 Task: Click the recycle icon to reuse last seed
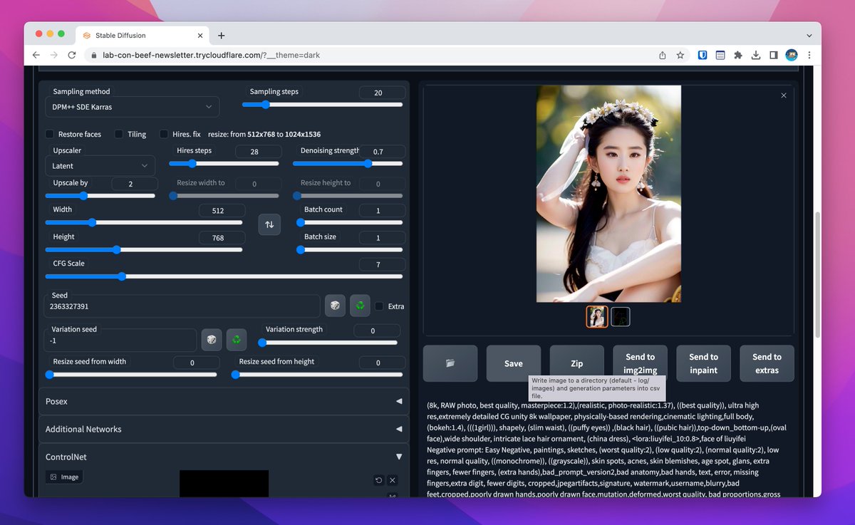[x=360, y=305]
